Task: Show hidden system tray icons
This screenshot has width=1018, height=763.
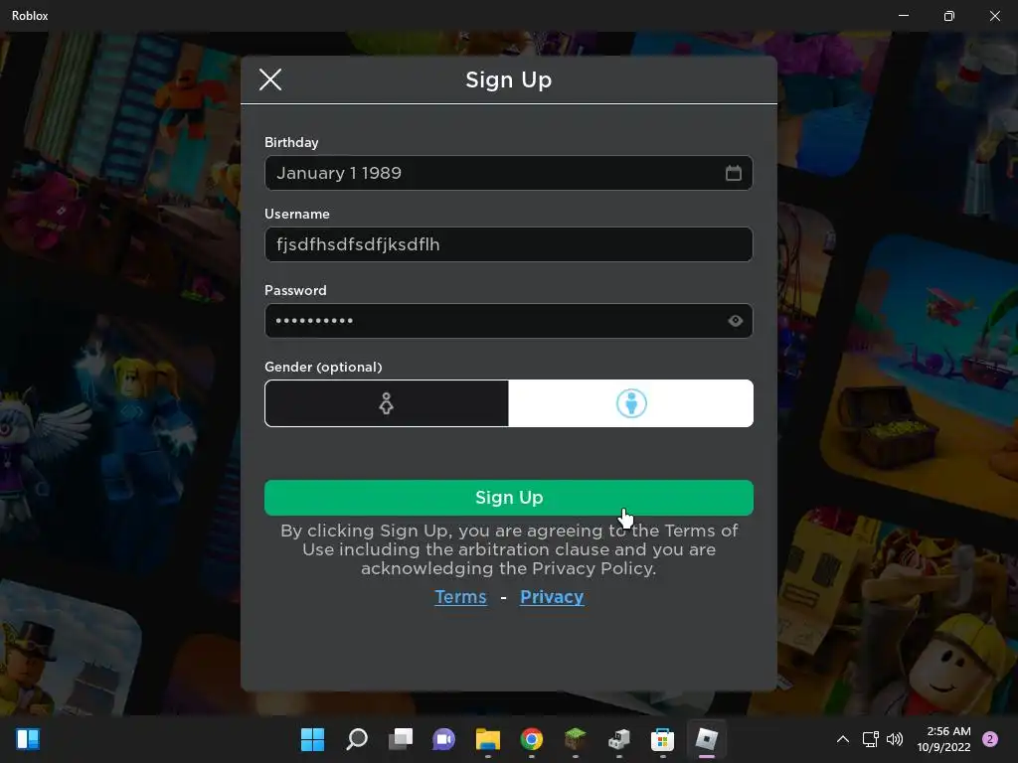Action: point(843,739)
